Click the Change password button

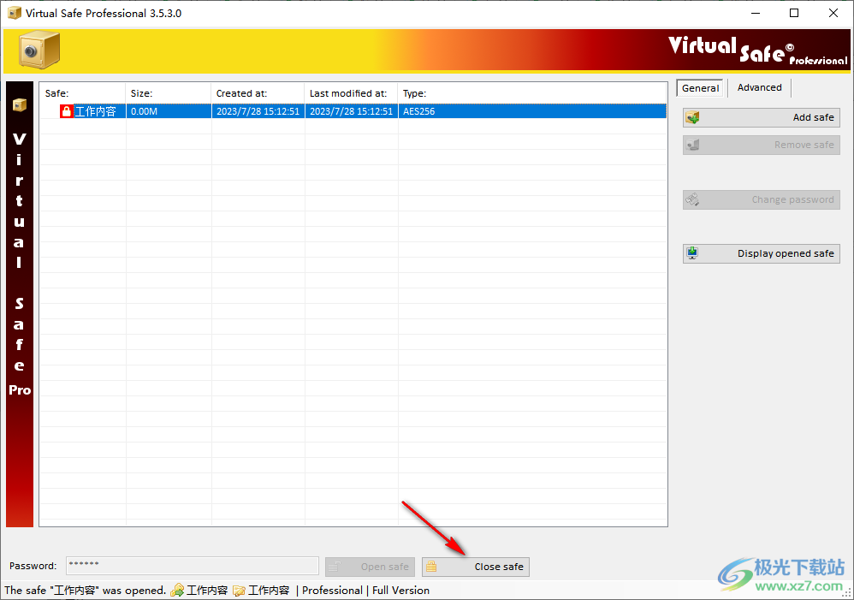click(x=762, y=199)
